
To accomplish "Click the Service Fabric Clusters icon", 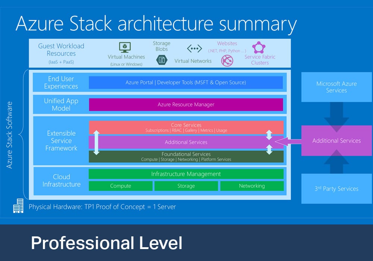I will pos(259,48).
